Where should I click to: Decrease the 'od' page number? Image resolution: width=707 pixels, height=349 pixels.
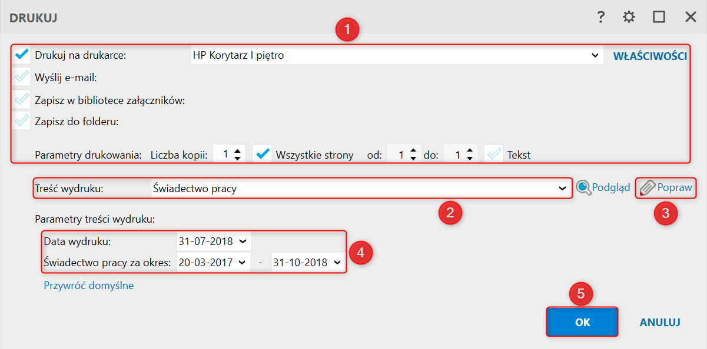[x=412, y=159]
